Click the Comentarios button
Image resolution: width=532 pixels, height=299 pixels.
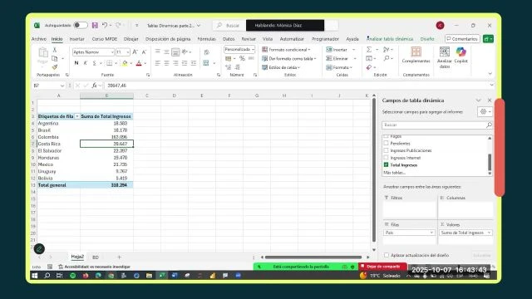[462, 39]
